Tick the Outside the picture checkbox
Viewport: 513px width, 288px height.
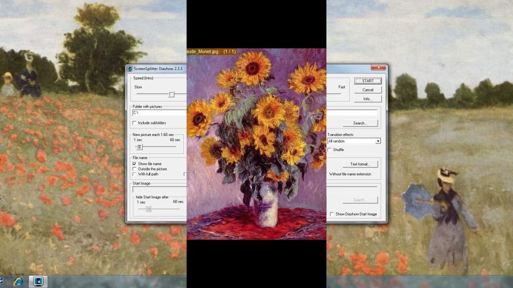click(x=134, y=169)
